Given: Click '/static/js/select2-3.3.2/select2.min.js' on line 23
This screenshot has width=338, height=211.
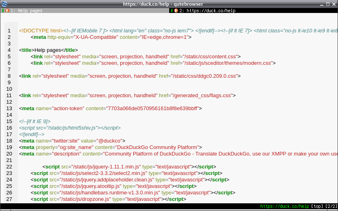Looking at the screenshot, I should pos(104,173).
